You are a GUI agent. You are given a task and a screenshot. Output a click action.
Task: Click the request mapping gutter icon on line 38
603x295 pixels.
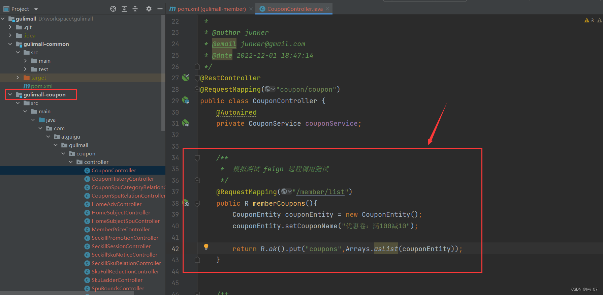(x=186, y=203)
